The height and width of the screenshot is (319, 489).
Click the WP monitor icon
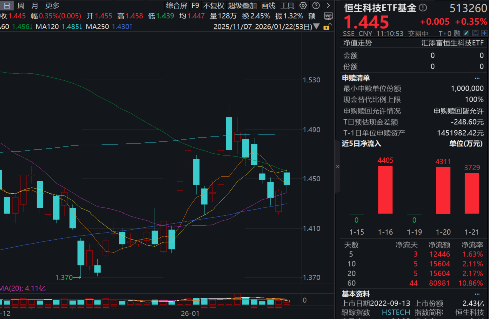pyautogui.click(x=328, y=16)
